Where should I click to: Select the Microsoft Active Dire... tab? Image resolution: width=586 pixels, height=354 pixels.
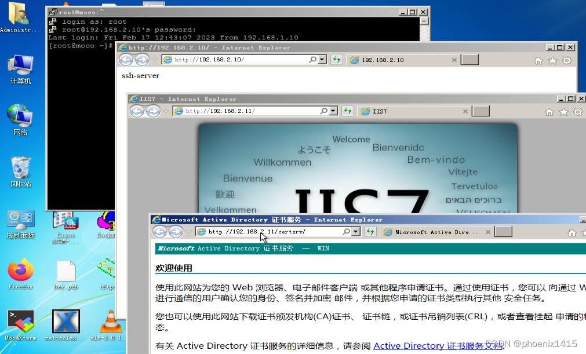click(436, 232)
